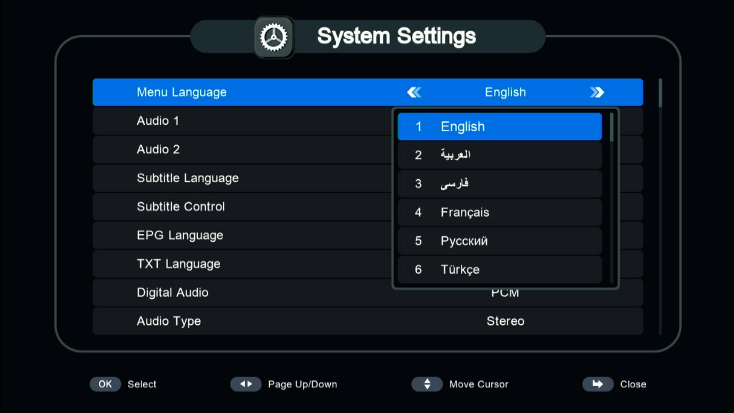Image resolution: width=734 pixels, height=413 pixels.
Task: Click the left double-arrow for Menu Language
Action: coord(414,92)
